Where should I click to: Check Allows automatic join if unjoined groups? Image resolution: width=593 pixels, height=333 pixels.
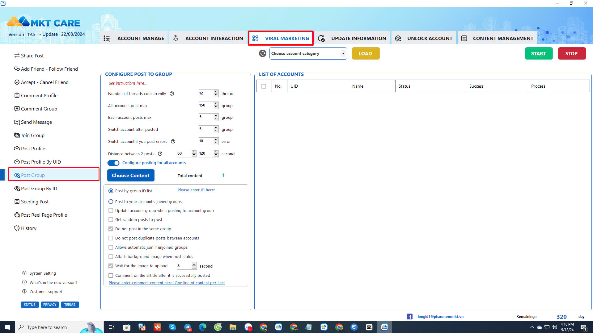coord(111,247)
